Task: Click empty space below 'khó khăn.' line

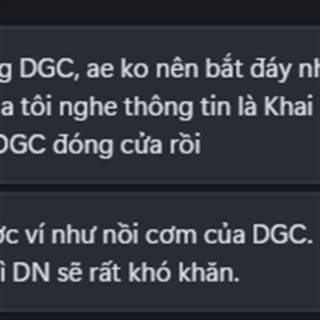Action: (x=160, y=297)
